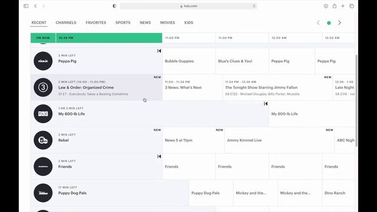
Task: Select Bubble Guppies at 11:00 PM
Action: [189, 61]
